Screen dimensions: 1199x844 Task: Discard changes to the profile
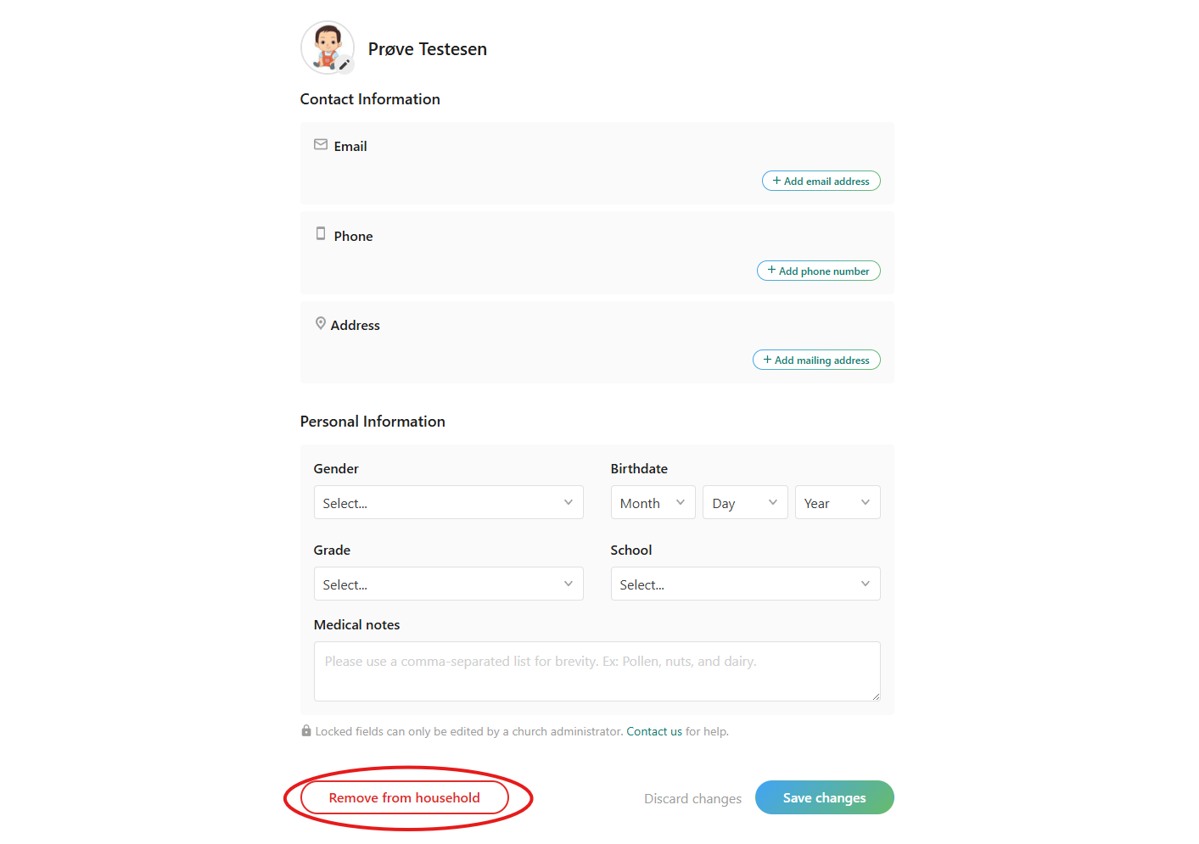[692, 799]
